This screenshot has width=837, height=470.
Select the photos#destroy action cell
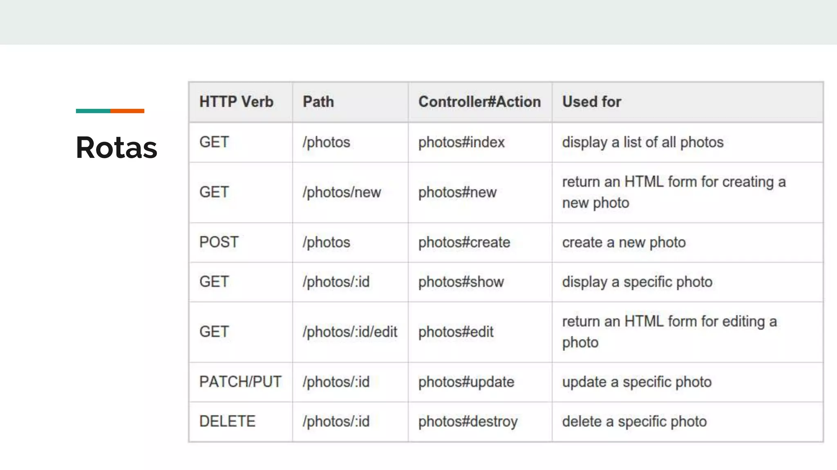[468, 421]
